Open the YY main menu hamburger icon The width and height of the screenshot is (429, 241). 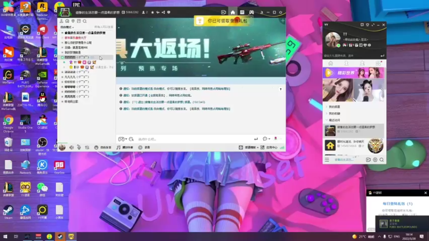[x=327, y=160]
